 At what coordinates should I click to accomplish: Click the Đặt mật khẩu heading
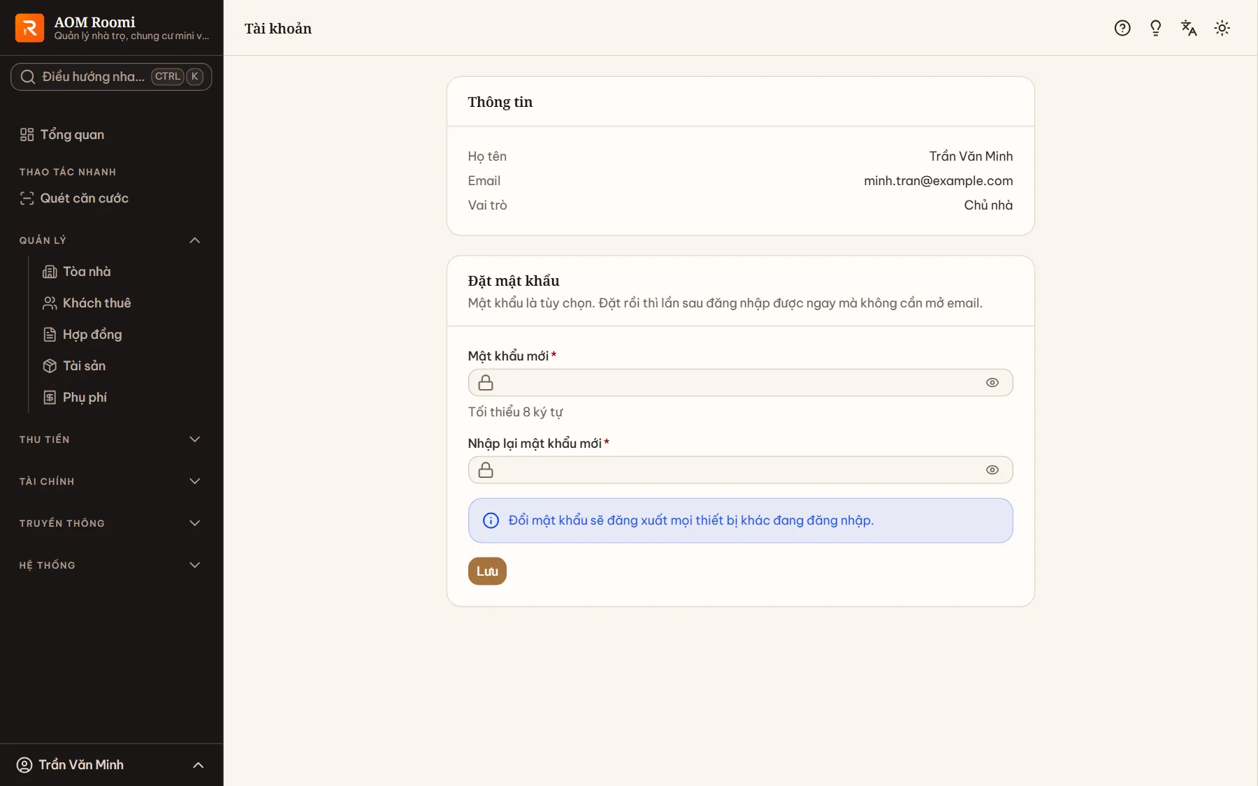pos(514,281)
